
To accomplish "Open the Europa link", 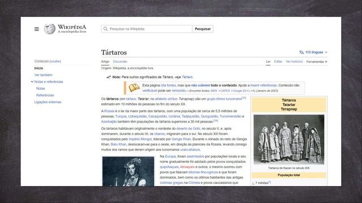I will click(x=170, y=157).
